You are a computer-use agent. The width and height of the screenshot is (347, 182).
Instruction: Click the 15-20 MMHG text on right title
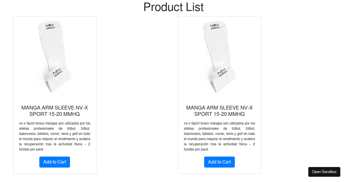pos(228,114)
